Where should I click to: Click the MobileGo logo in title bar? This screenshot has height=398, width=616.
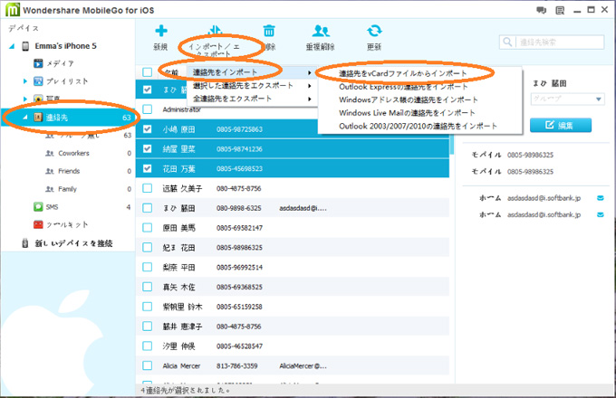(12, 10)
